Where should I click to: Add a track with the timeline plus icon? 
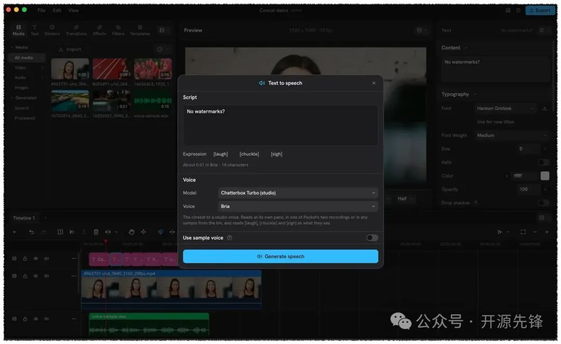pyautogui.click(x=15, y=232)
